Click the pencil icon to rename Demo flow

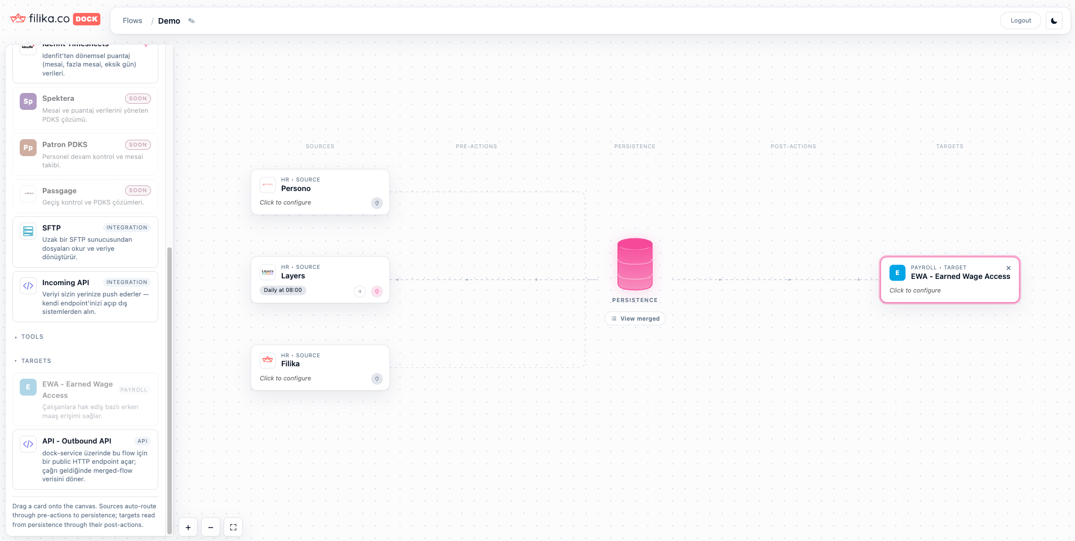pyautogui.click(x=192, y=21)
